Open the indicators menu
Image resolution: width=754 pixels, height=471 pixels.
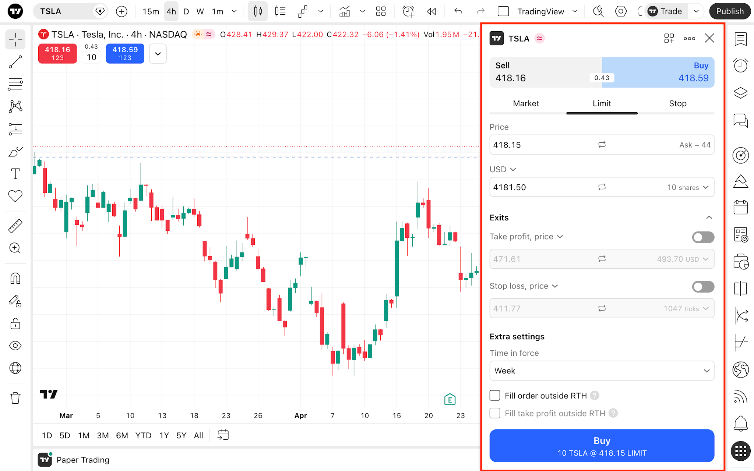[x=345, y=11]
